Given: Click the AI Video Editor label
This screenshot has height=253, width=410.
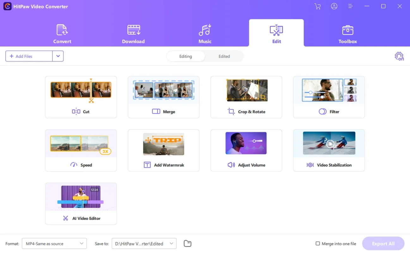Looking at the screenshot, I should pyautogui.click(x=86, y=219).
